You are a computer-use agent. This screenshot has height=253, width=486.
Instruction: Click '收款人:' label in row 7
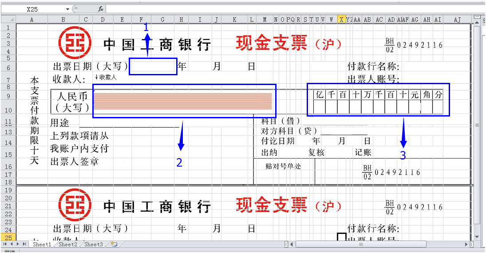(x=69, y=79)
